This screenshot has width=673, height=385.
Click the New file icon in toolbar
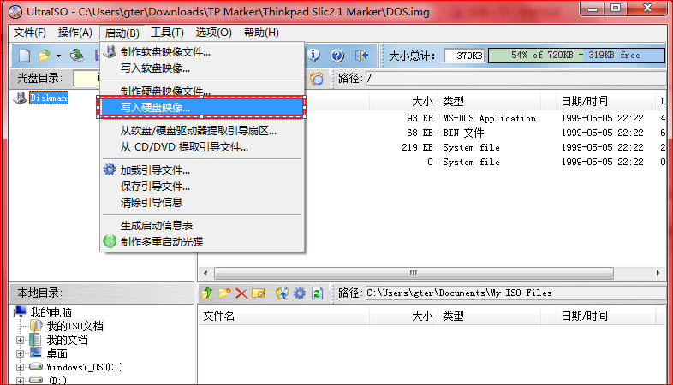click(24, 56)
